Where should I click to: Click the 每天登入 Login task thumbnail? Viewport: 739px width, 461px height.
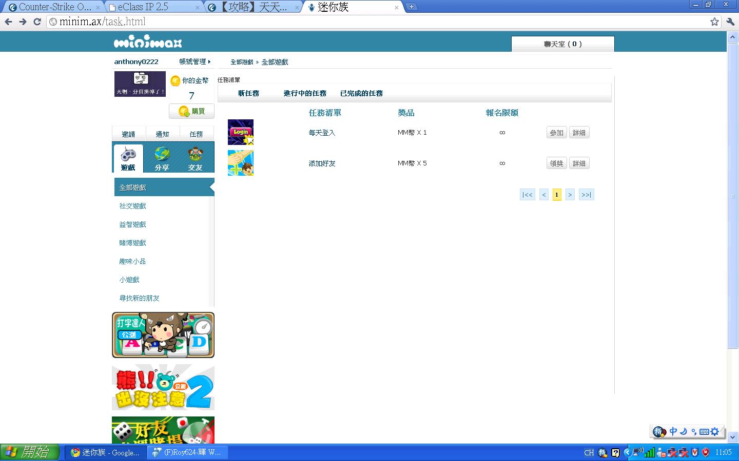241,132
